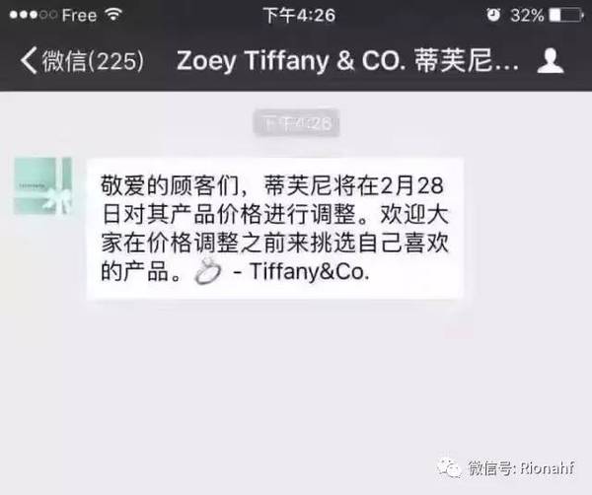592x495 pixels.
Task: Tap the ring emoji in the message
Action: 207,270
